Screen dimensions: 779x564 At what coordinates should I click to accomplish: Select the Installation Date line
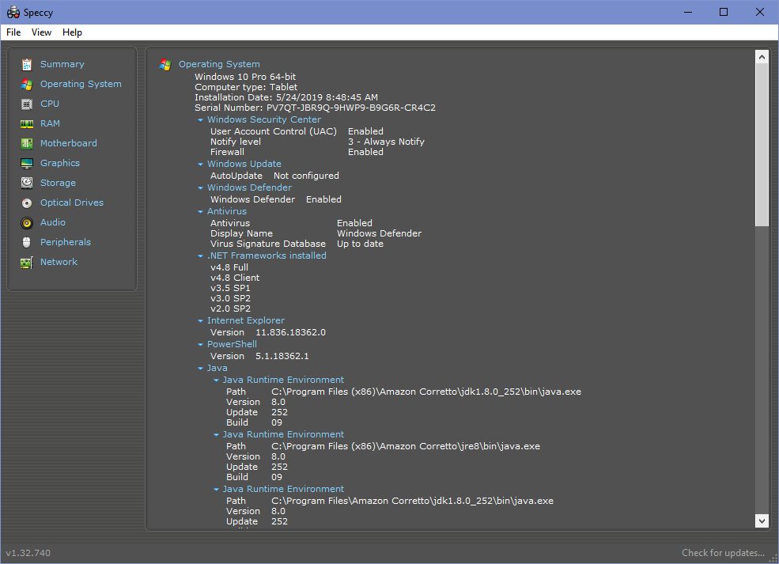(286, 97)
